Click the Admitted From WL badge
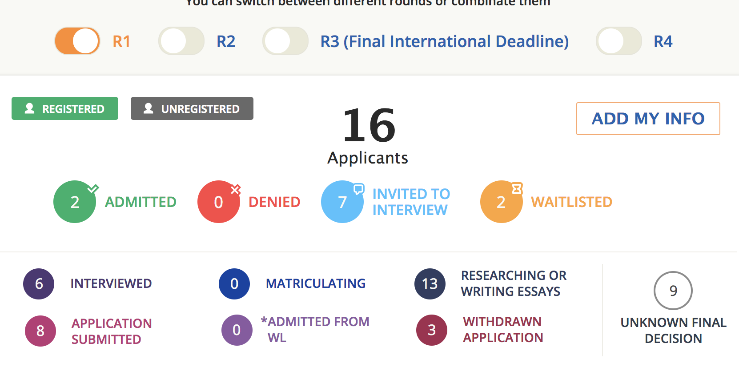Viewport: 739px width, 367px height. tap(237, 330)
